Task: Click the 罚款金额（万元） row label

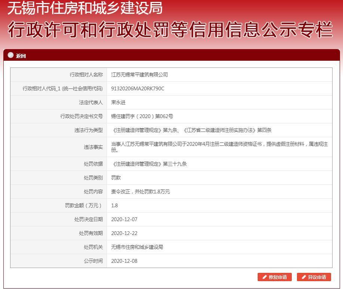Action: pyautogui.click(x=84, y=205)
